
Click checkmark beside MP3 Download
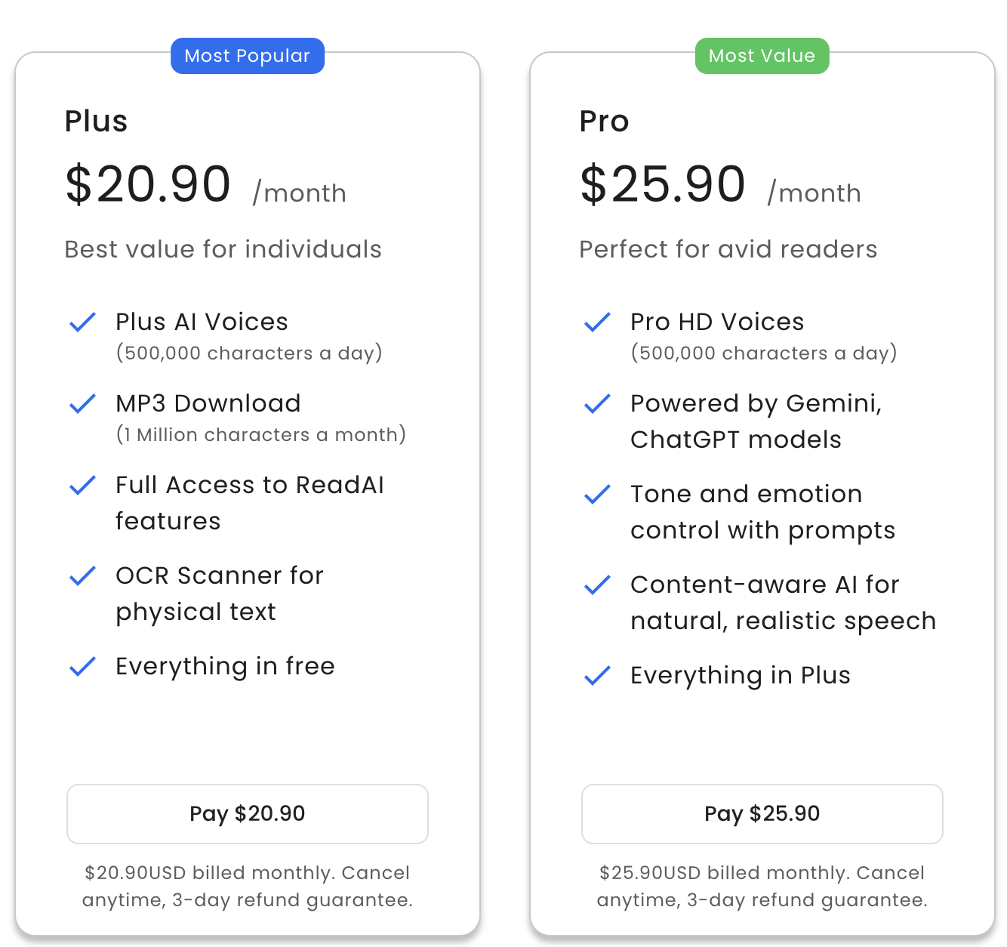tap(82, 404)
